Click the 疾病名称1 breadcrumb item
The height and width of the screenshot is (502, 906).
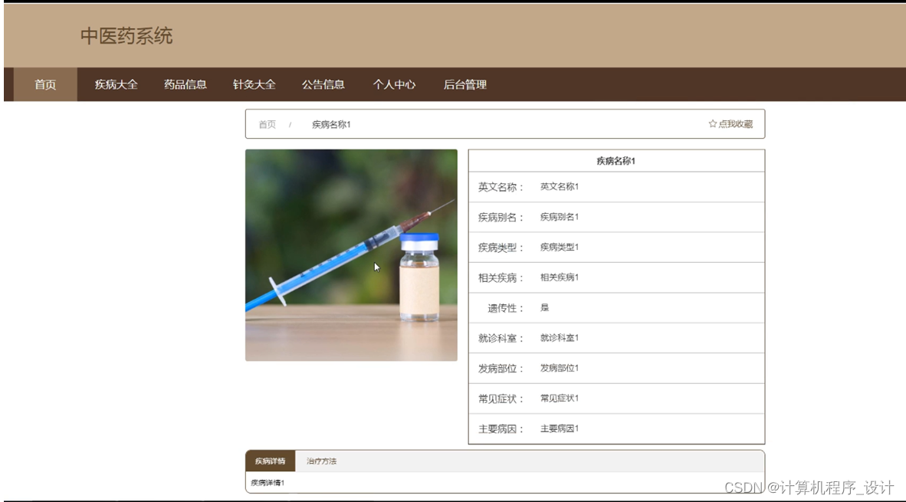tap(331, 124)
